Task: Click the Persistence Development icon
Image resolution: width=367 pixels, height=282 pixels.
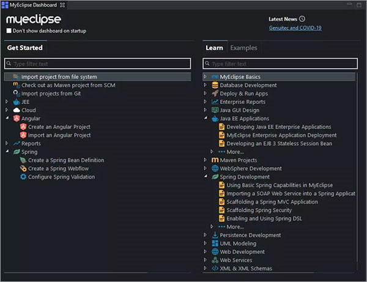Action: (x=215, y=235)
